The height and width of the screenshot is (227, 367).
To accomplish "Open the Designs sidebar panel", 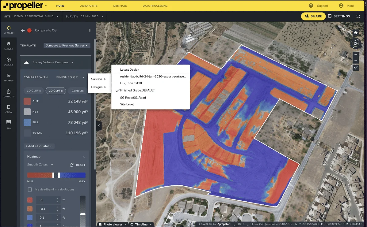I will [x=9, y=61].
